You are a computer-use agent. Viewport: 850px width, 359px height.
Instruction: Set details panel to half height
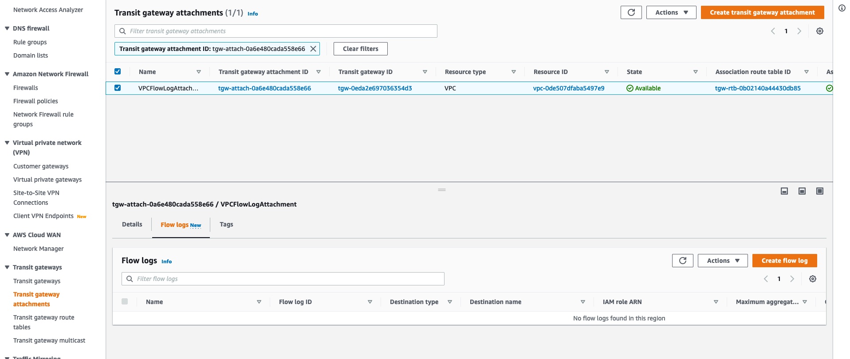[802, 191]
